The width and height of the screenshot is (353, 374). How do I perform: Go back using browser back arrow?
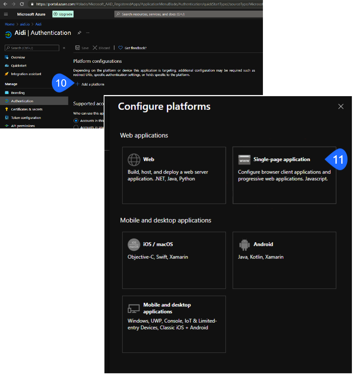[5, 4]
